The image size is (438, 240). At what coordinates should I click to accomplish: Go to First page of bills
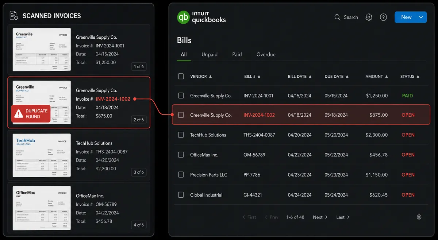coord(249,217)
